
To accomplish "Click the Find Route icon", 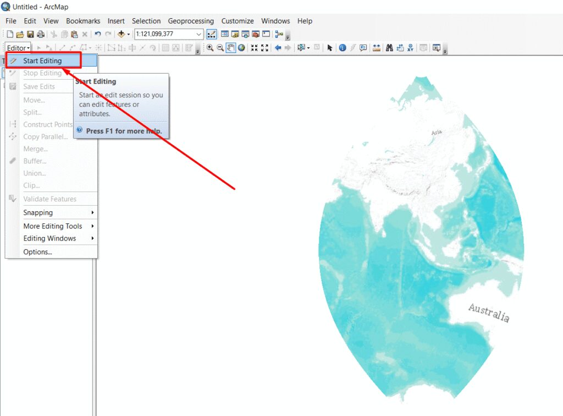I will (x=400, y=48).
